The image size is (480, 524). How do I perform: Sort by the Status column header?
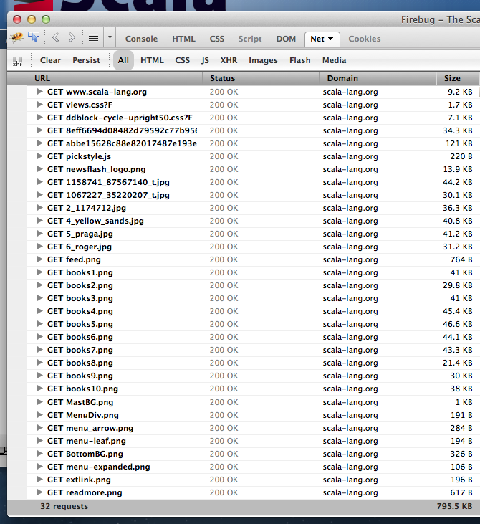261,78
